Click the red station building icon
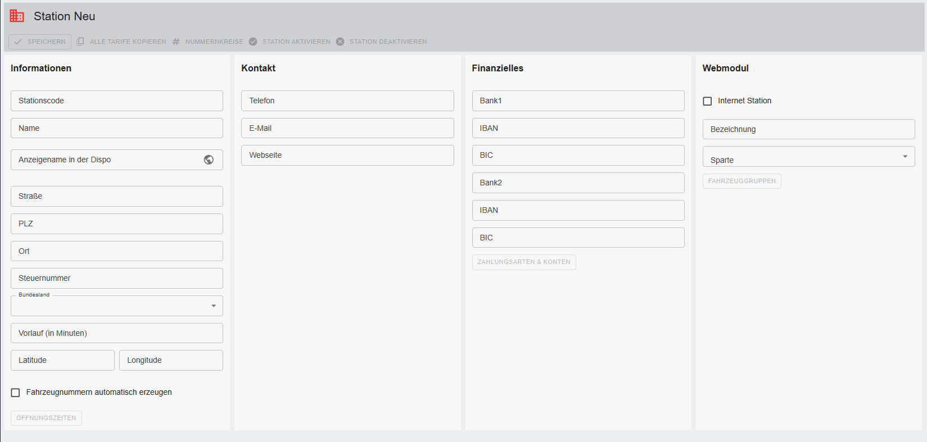This screenshot has height=442, width=927. click(x=17, y=16)
